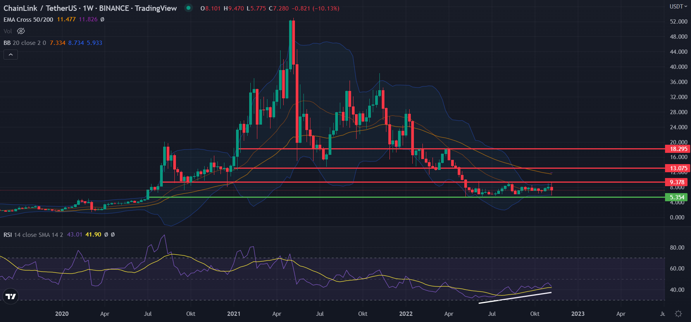Click the Bollinger upper value 8.734

(76, 43)
